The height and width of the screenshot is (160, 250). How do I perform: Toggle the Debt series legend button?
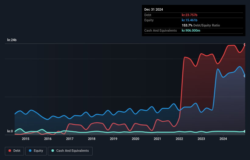[x=15, y=151]
